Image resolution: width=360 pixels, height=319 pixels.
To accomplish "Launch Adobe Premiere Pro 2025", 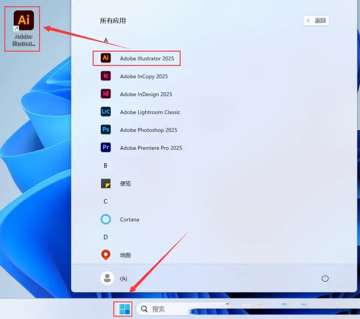I will click(x=151, y=148).
